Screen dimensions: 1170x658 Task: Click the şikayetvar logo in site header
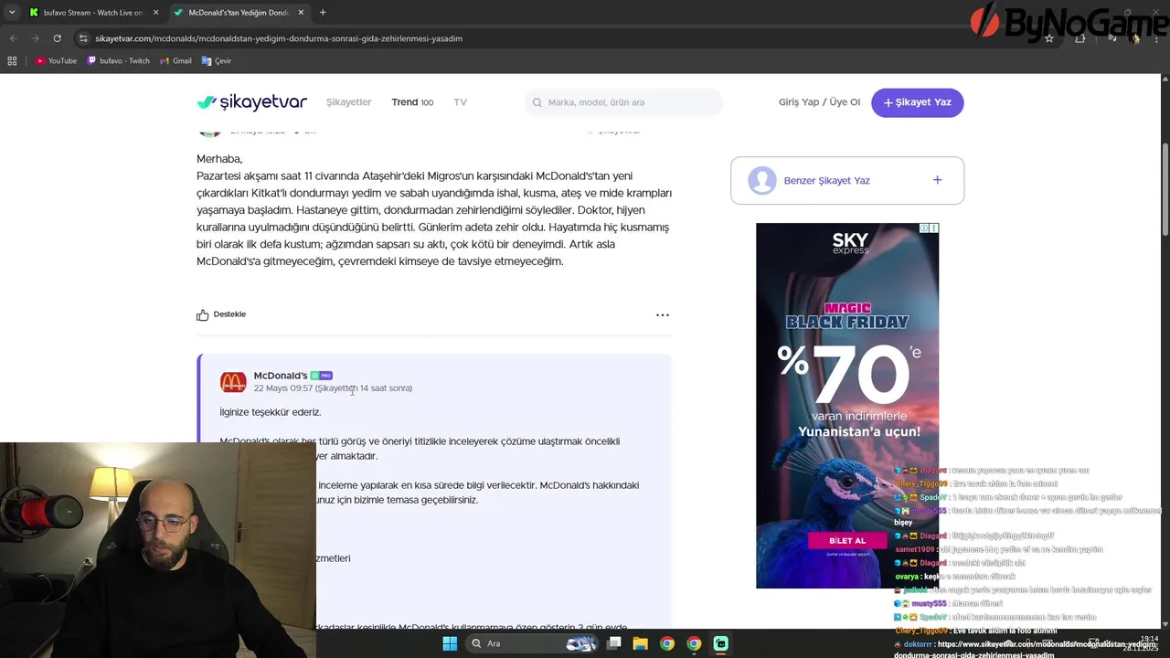click(252, 102)
